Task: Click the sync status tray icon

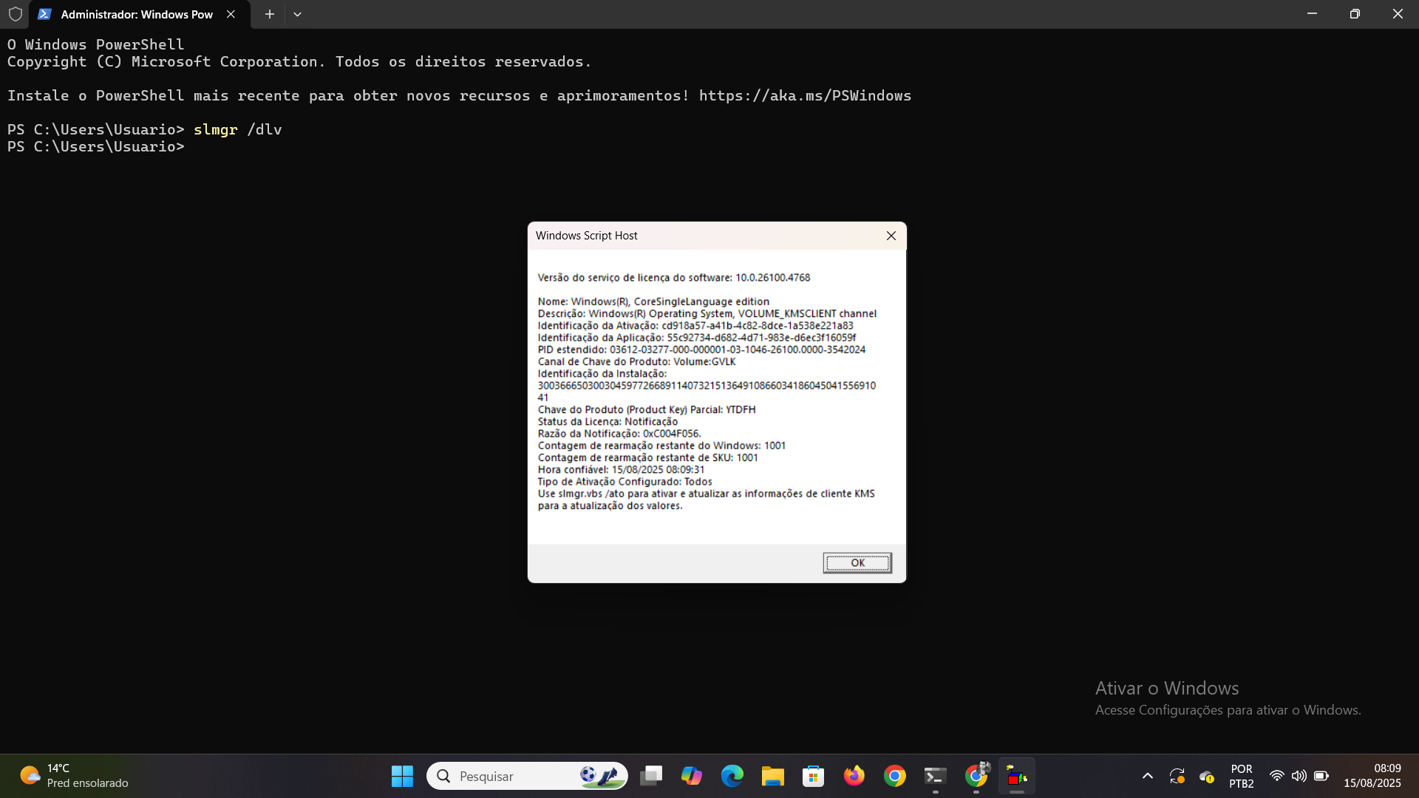Action: (1177, 776)
